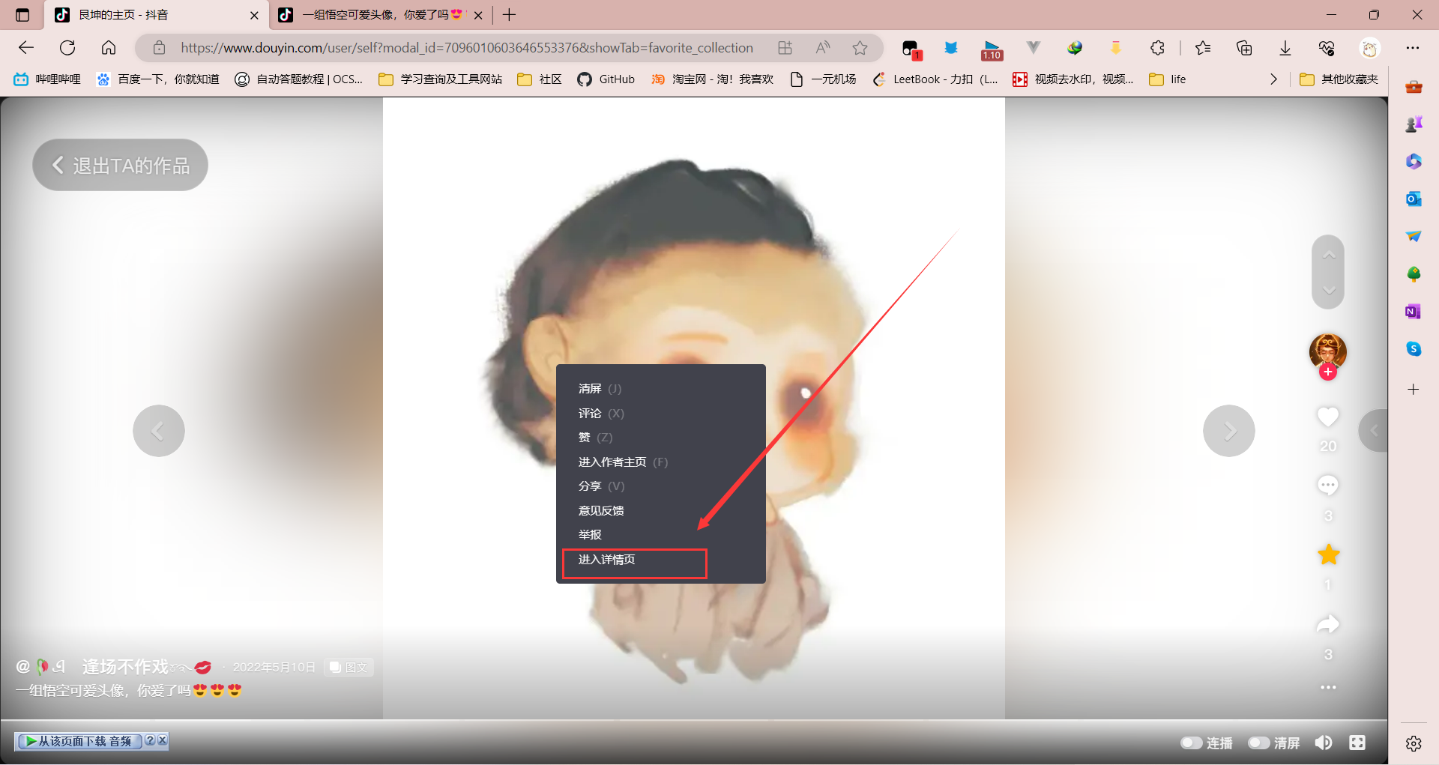Choose 评论 (X) in the context menu
The width and height of the screenshot is (1439, 765).
601,414
